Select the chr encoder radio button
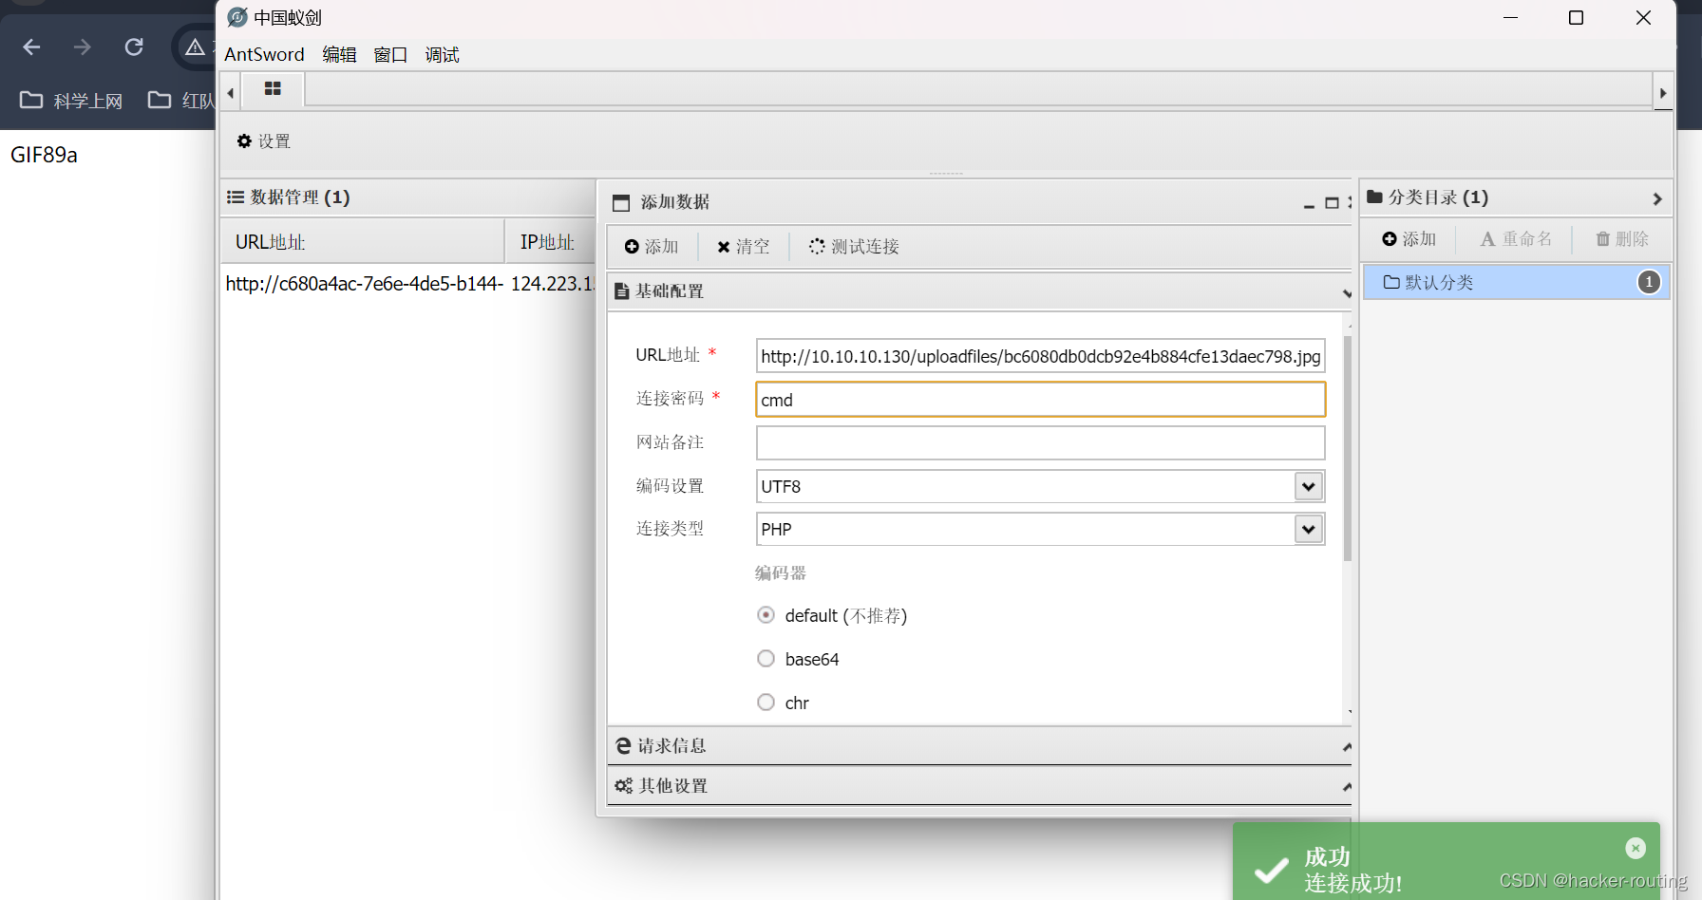The image size is (1702, 900). tap(766, 702)
